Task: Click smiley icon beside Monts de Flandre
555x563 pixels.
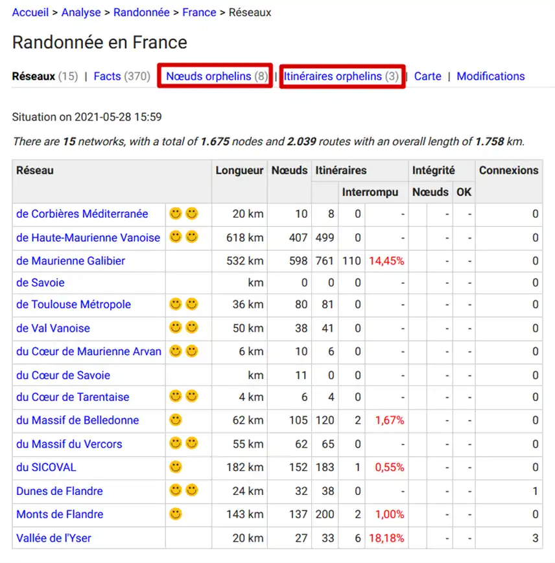Action: (175, 514)
